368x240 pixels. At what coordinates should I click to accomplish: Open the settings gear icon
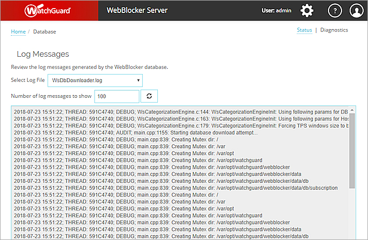point(307,10)
